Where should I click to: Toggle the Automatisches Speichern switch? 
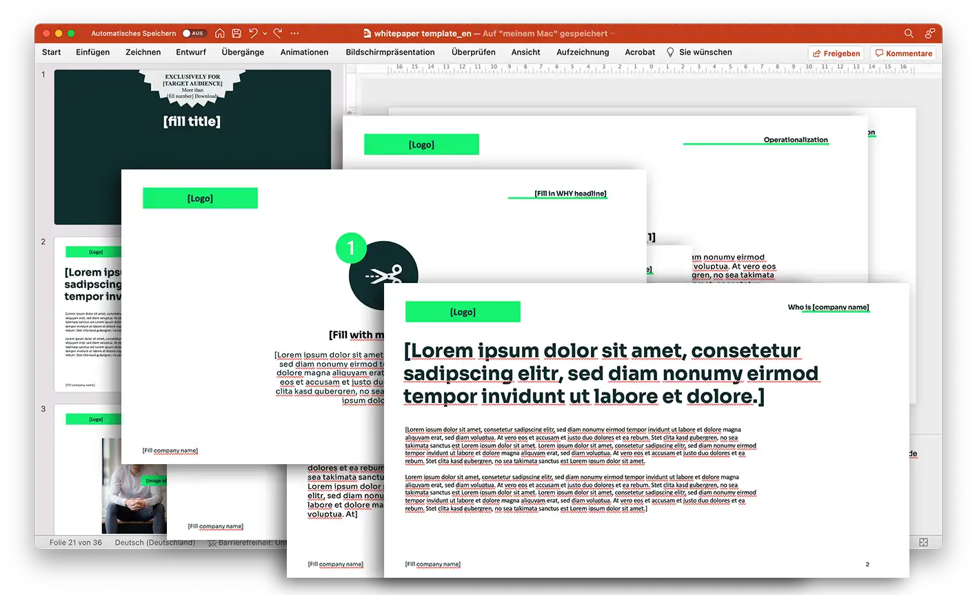click(193, 33)
